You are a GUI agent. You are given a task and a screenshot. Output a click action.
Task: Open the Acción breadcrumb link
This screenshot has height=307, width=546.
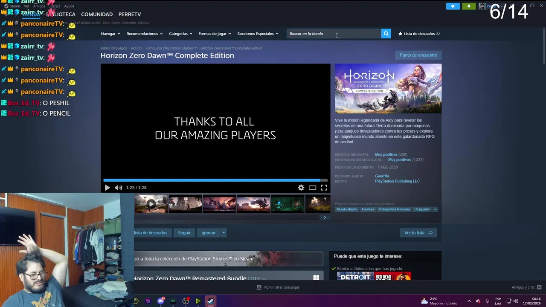136,48
